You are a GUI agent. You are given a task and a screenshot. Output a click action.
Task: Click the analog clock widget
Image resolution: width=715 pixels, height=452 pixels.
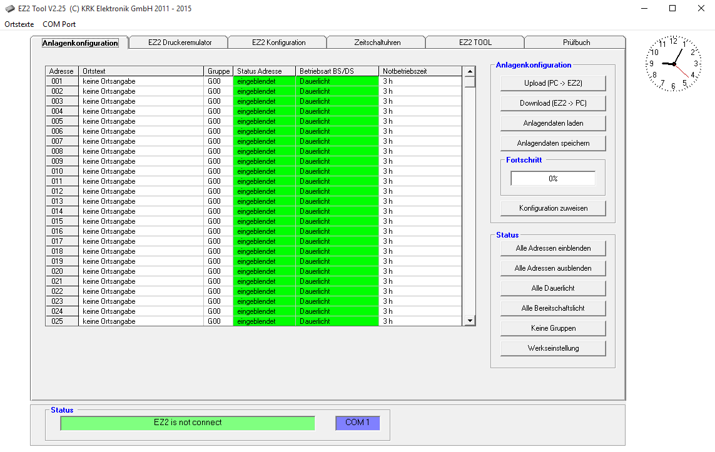(x=674, y=64)
